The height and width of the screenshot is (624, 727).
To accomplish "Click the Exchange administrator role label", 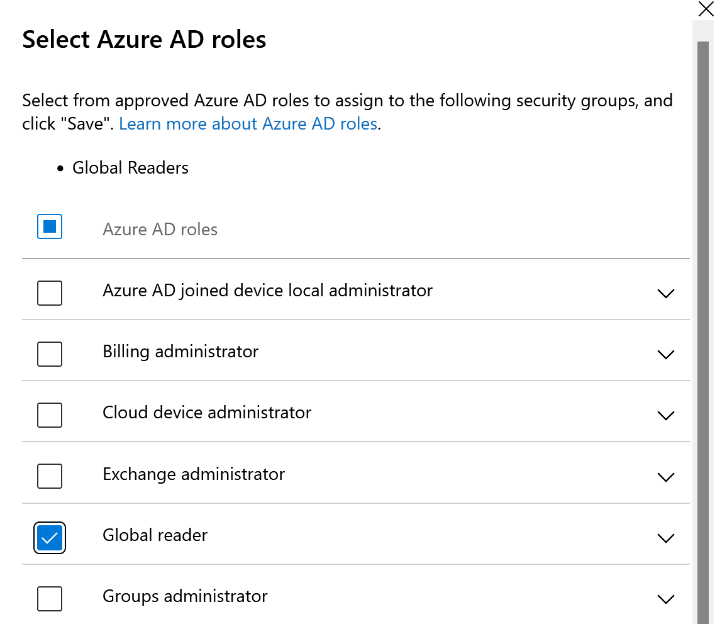I will [194, 474].
